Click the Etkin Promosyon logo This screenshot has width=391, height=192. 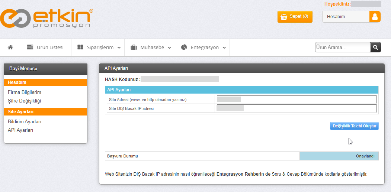coord(47,18)
